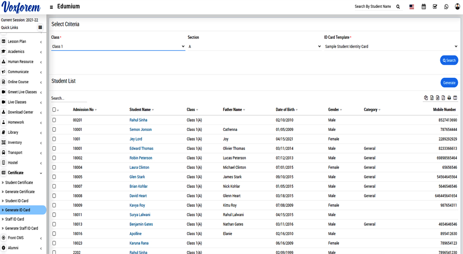Copy the student list table
Image resolution: width=463 pixels, height=254 pixels.
click(426, 98)
